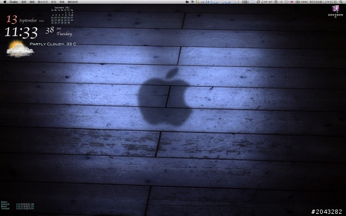This screenshot has height=216, width=346.
Task: Open the Time Machine clock menu icon
Action: pos(276,2)
